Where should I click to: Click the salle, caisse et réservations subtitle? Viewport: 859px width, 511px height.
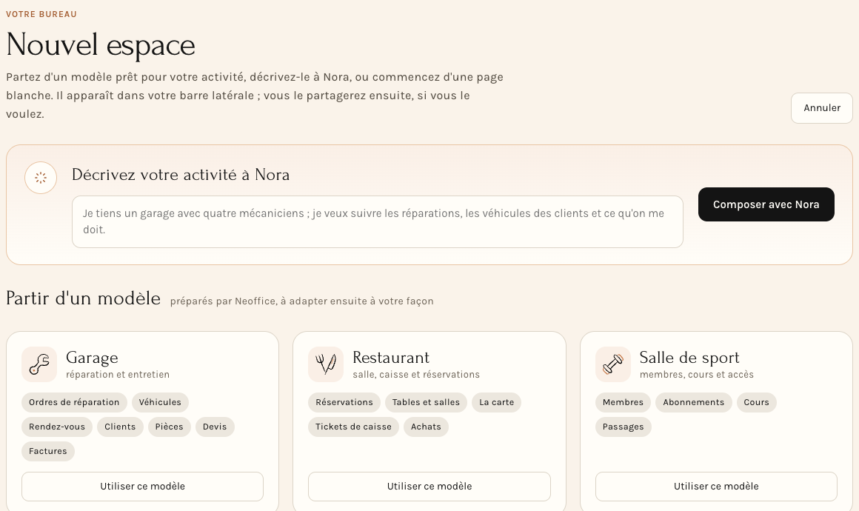click(416, 375)
